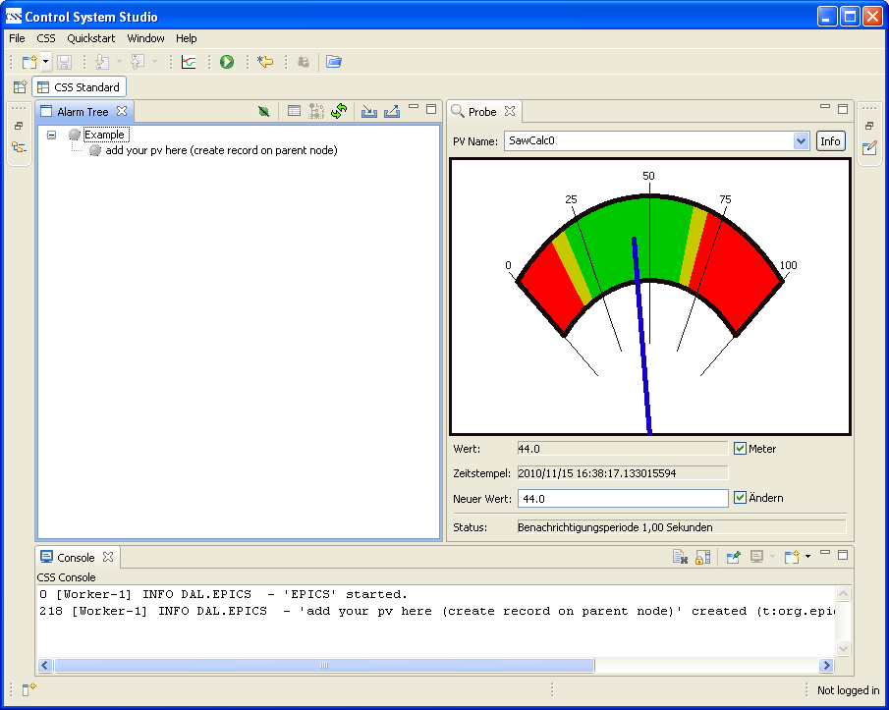Toggle the Scroll Lock console icon
The width and height of the screenshot is (889, 710).
702,558
